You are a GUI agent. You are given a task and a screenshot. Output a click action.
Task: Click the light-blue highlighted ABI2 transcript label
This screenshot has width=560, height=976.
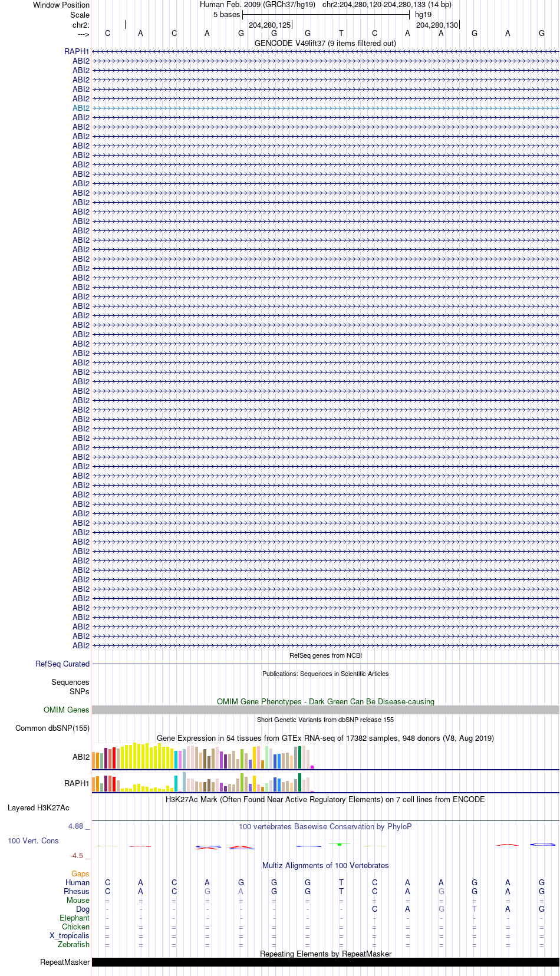click(81, 108)
